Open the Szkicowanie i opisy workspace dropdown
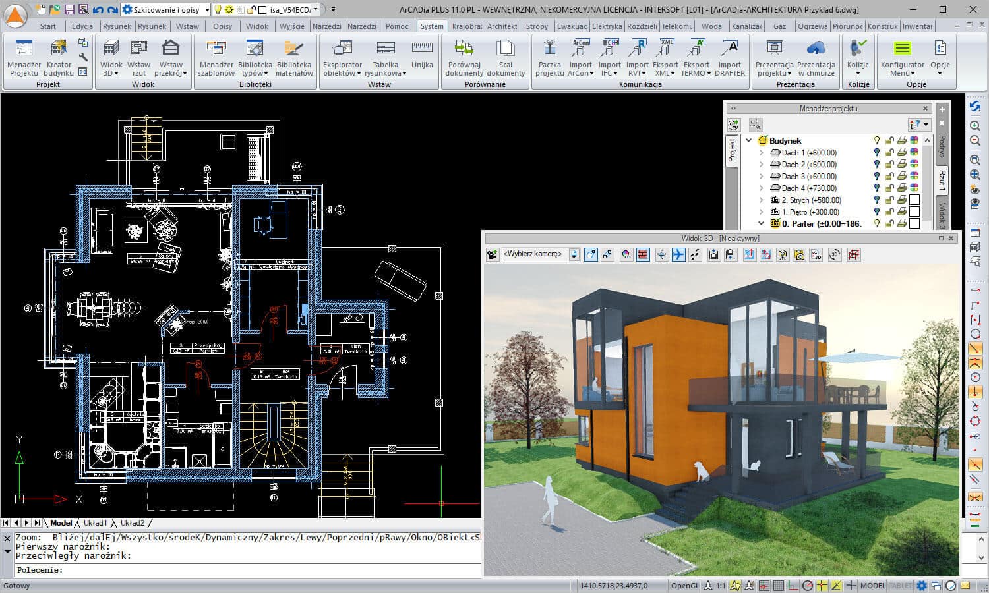 click(167, 10)
